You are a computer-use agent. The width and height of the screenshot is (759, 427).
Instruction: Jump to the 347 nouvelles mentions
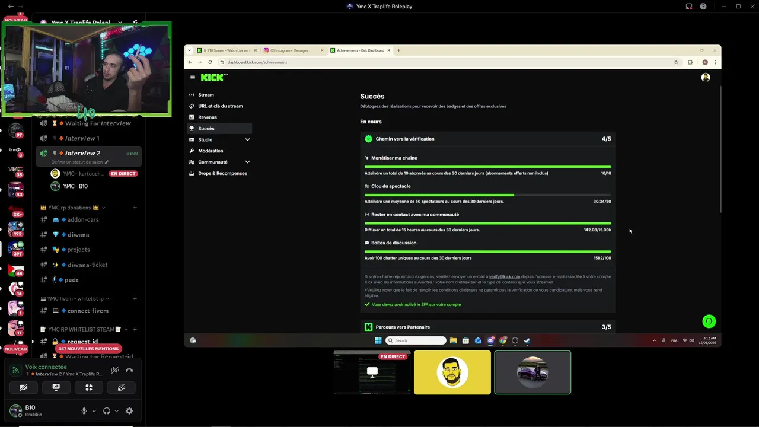[x=88, y=349]
